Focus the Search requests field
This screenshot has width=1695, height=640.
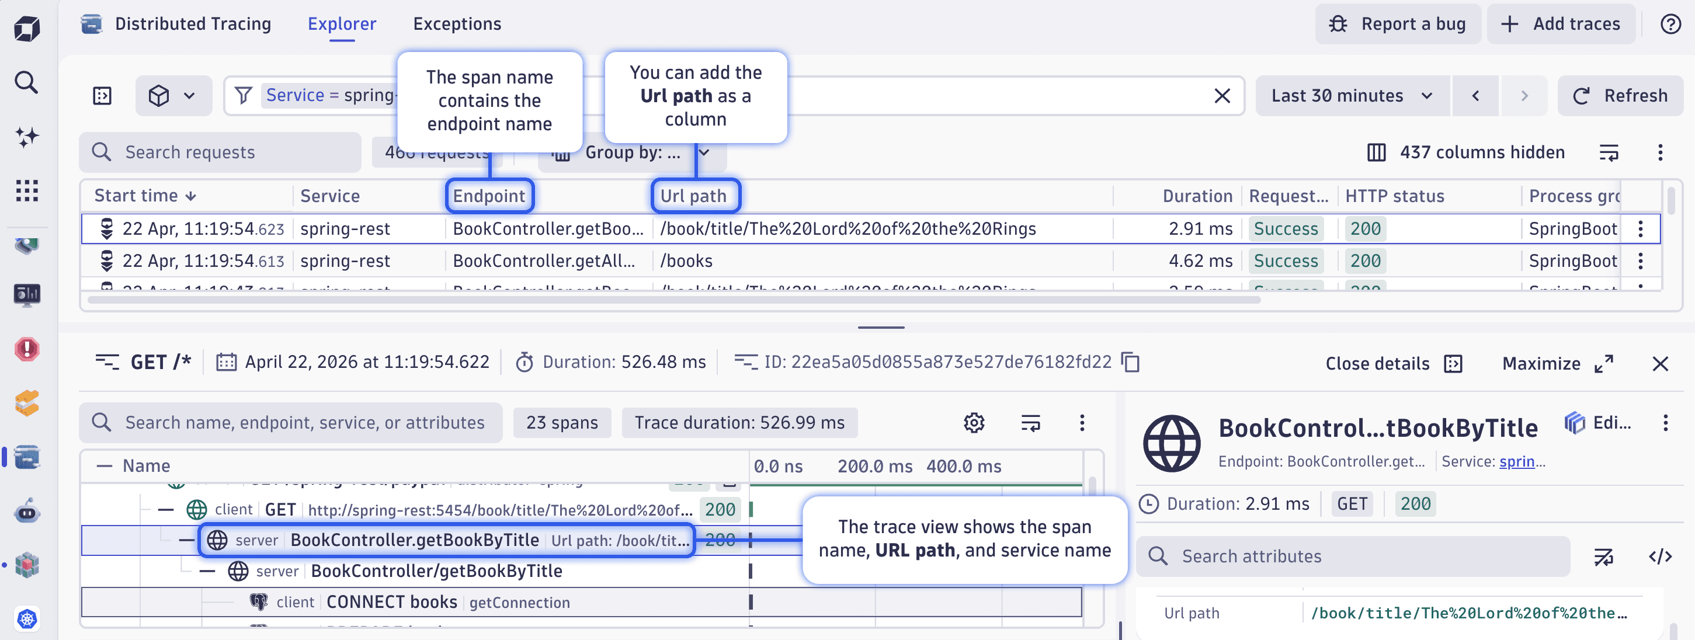[x=220, y=152]
